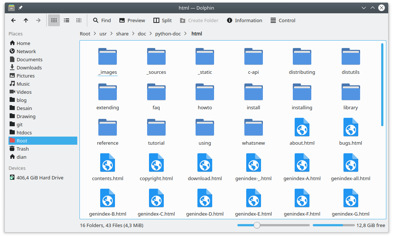Open the Control menu
Image resolution: width=393 pixels, height=237 pixels.
282,20
